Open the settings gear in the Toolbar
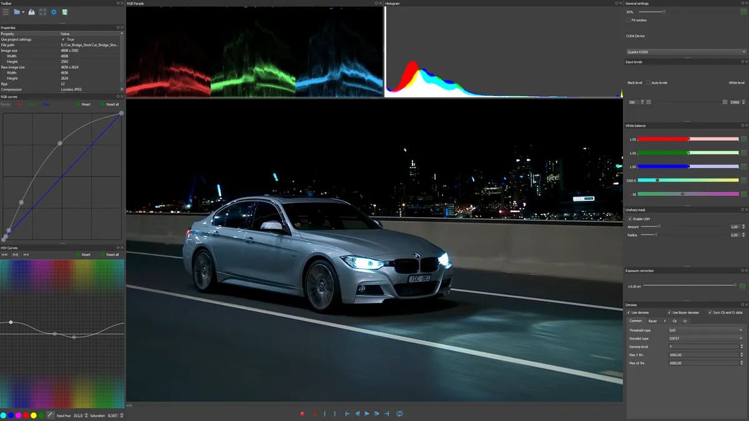Viewport: 749px width, 421px height. (54, 12)
